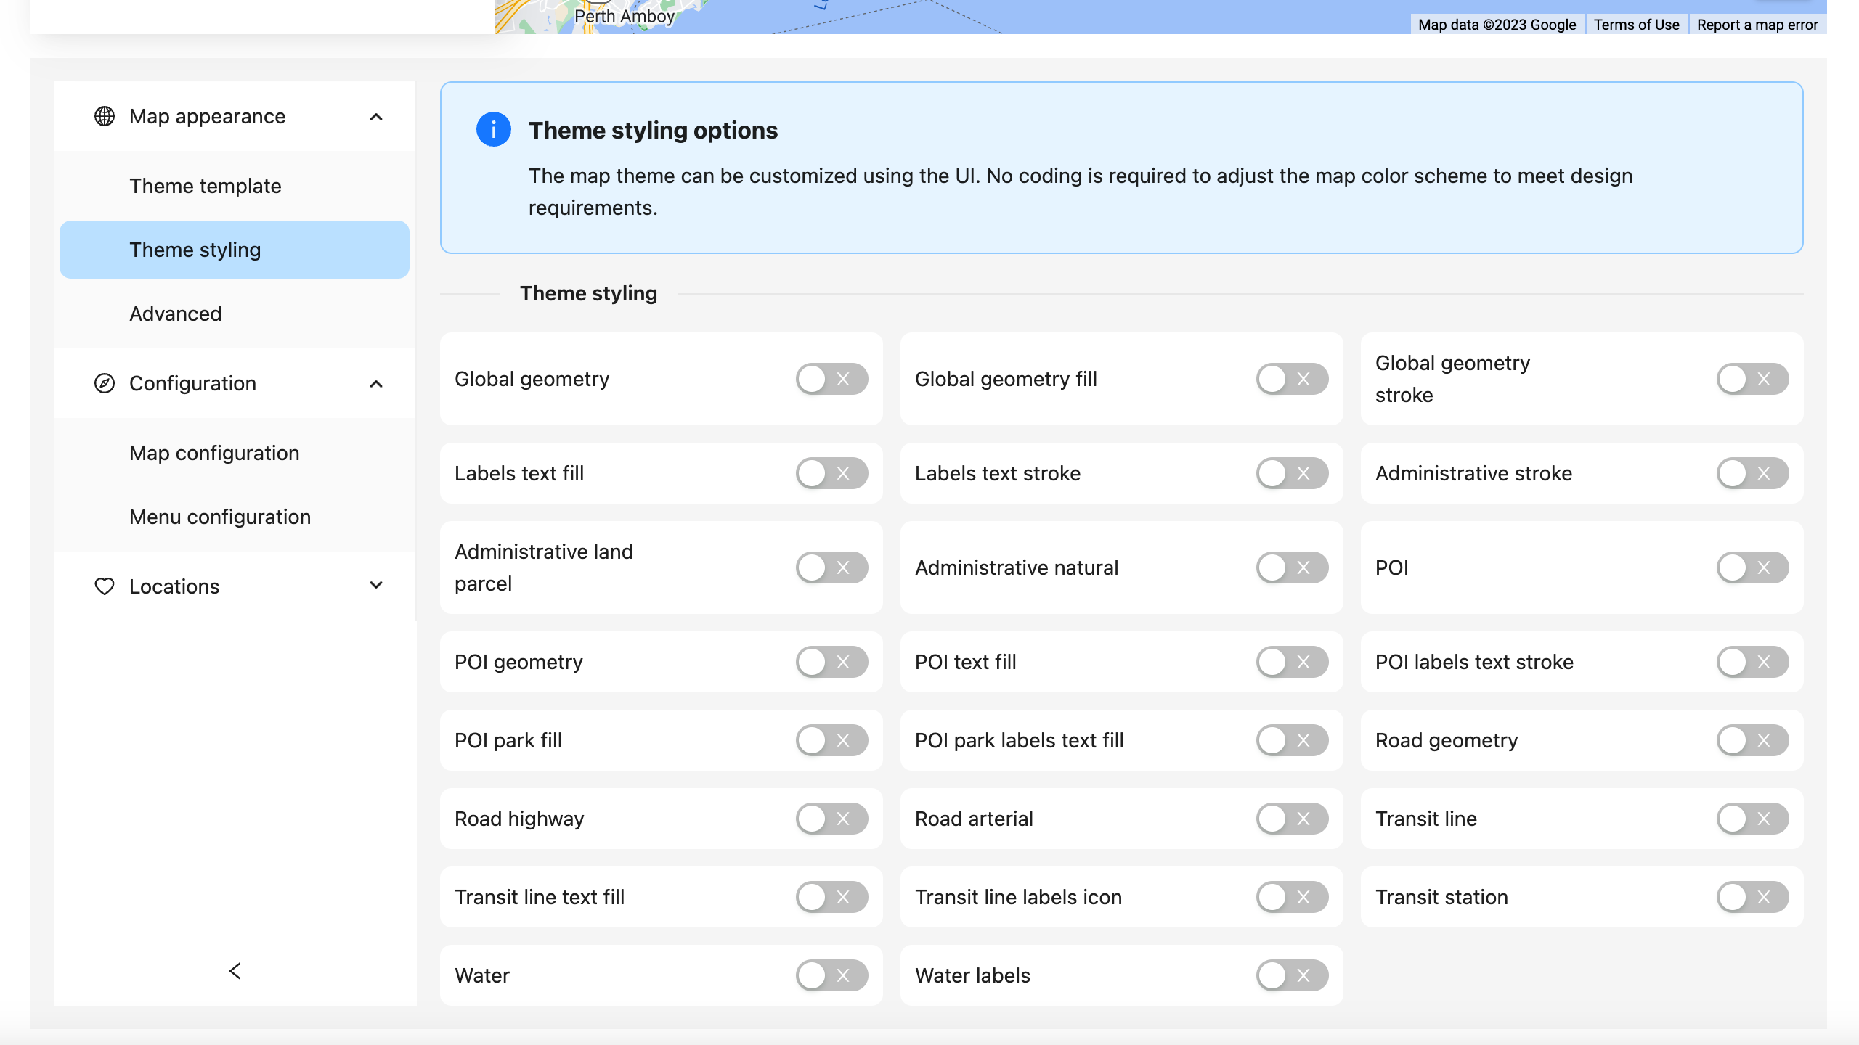Open the Terms of Use link
Viewport: 1859px width, 1045px height.
[1636, 24]
